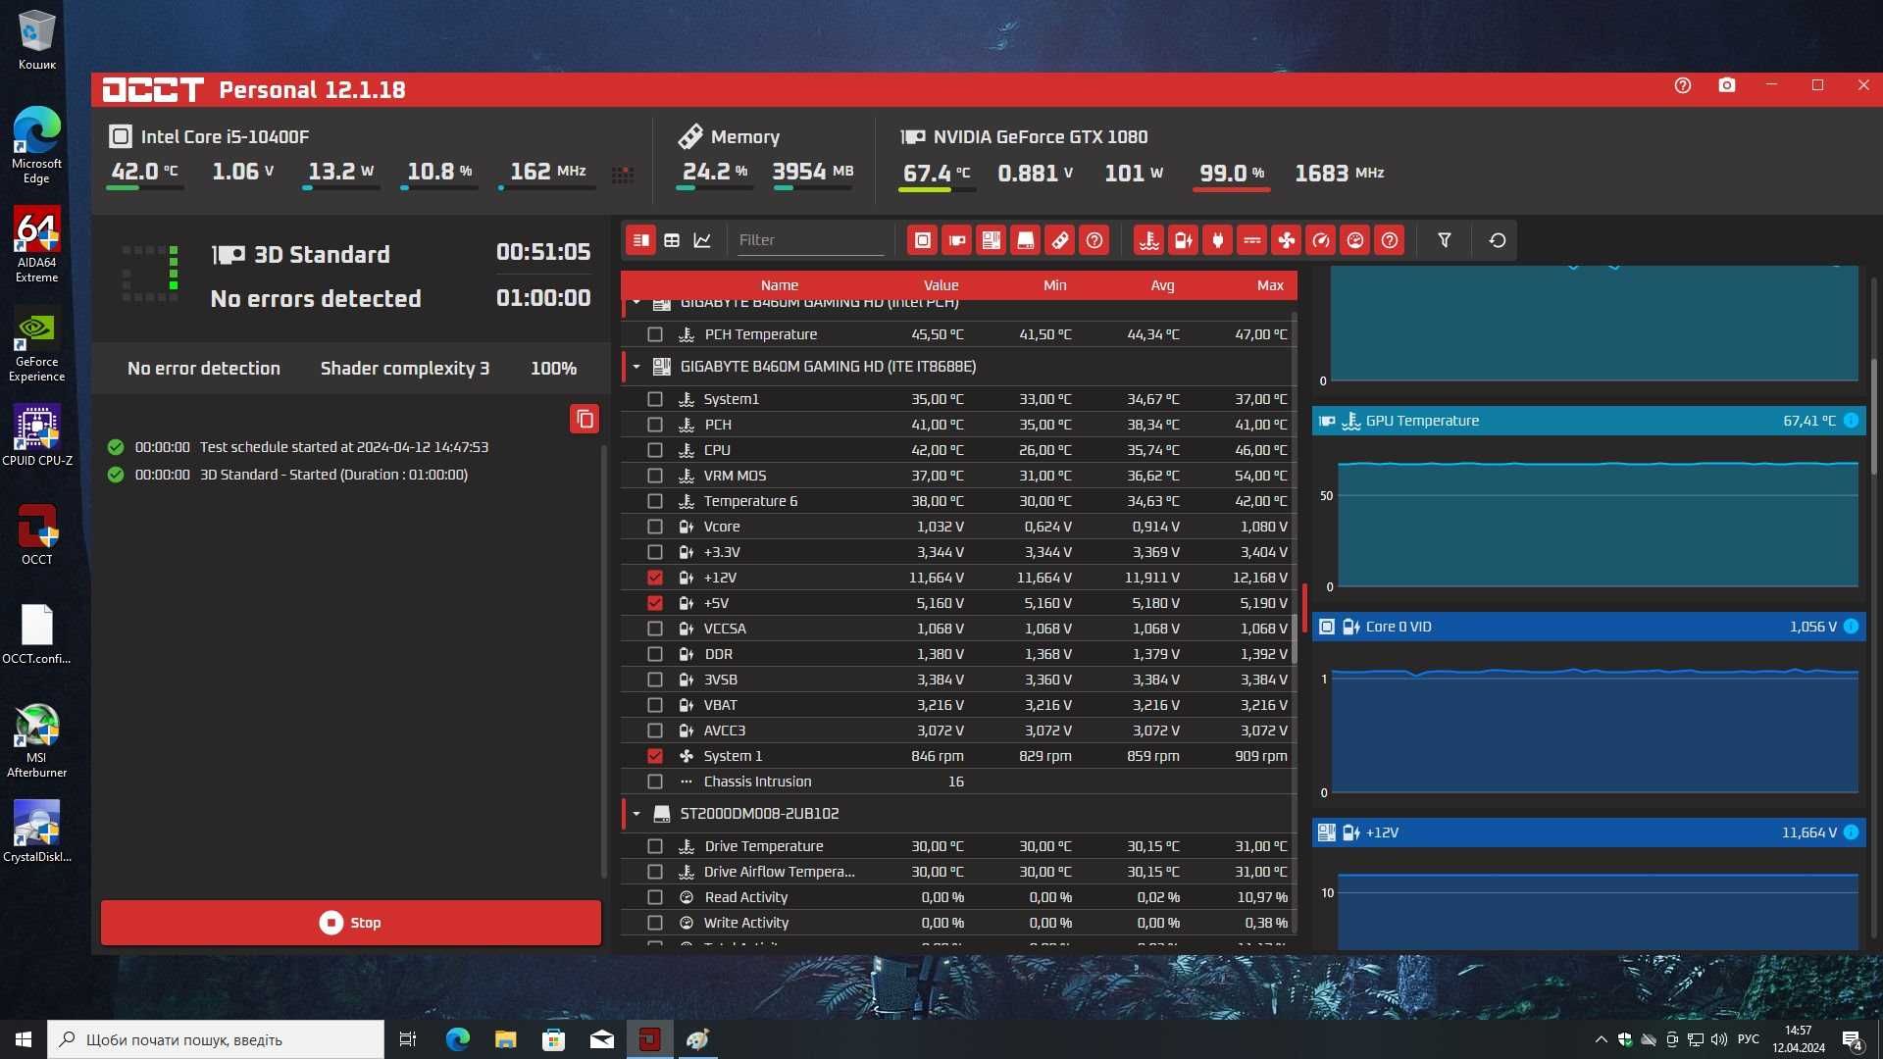This screenshot has width=1883, height=1059.
Task: Toggle memory sensor filter icon
Action: coord(1060,240)
